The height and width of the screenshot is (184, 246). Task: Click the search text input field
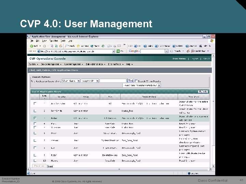click(x=113, y=81)
